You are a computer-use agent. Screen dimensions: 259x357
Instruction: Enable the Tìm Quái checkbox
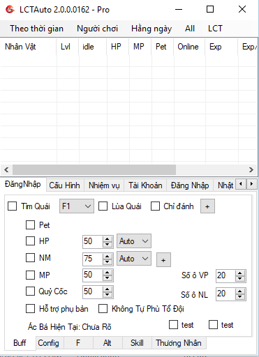click(12, 206)
